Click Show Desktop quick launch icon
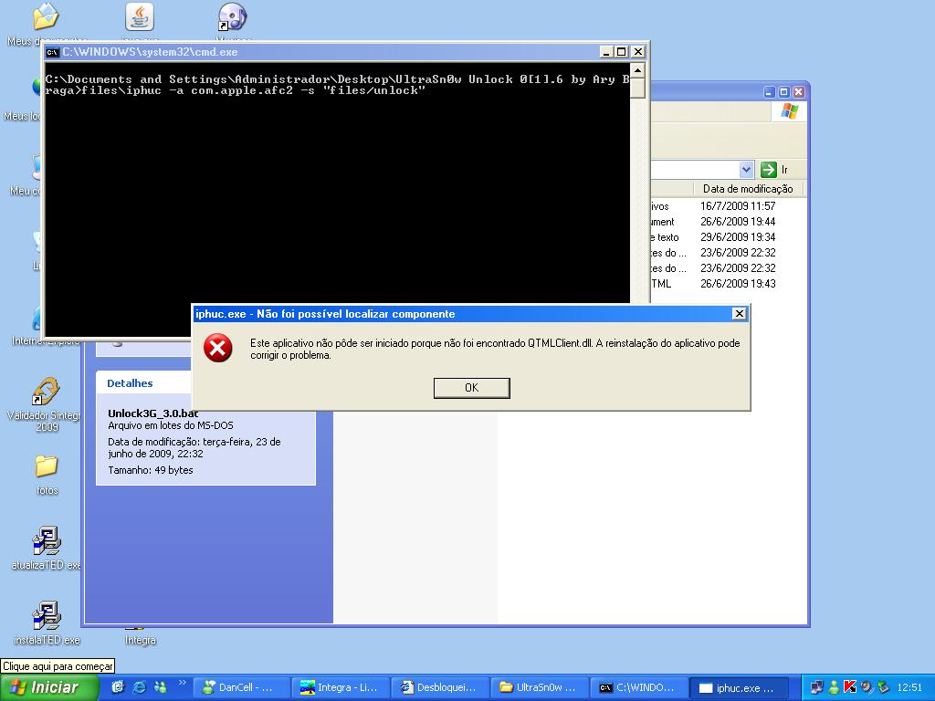The height and width of the screenshot is (701, 935). click(118, 687)
